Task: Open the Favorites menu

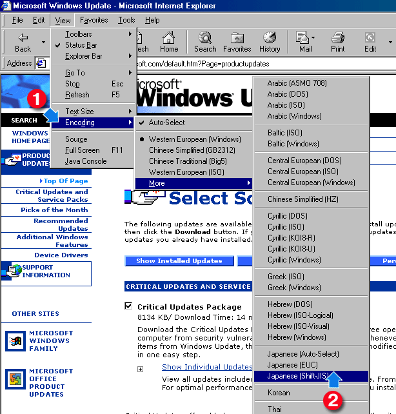Action: click(x=94, y=20)
